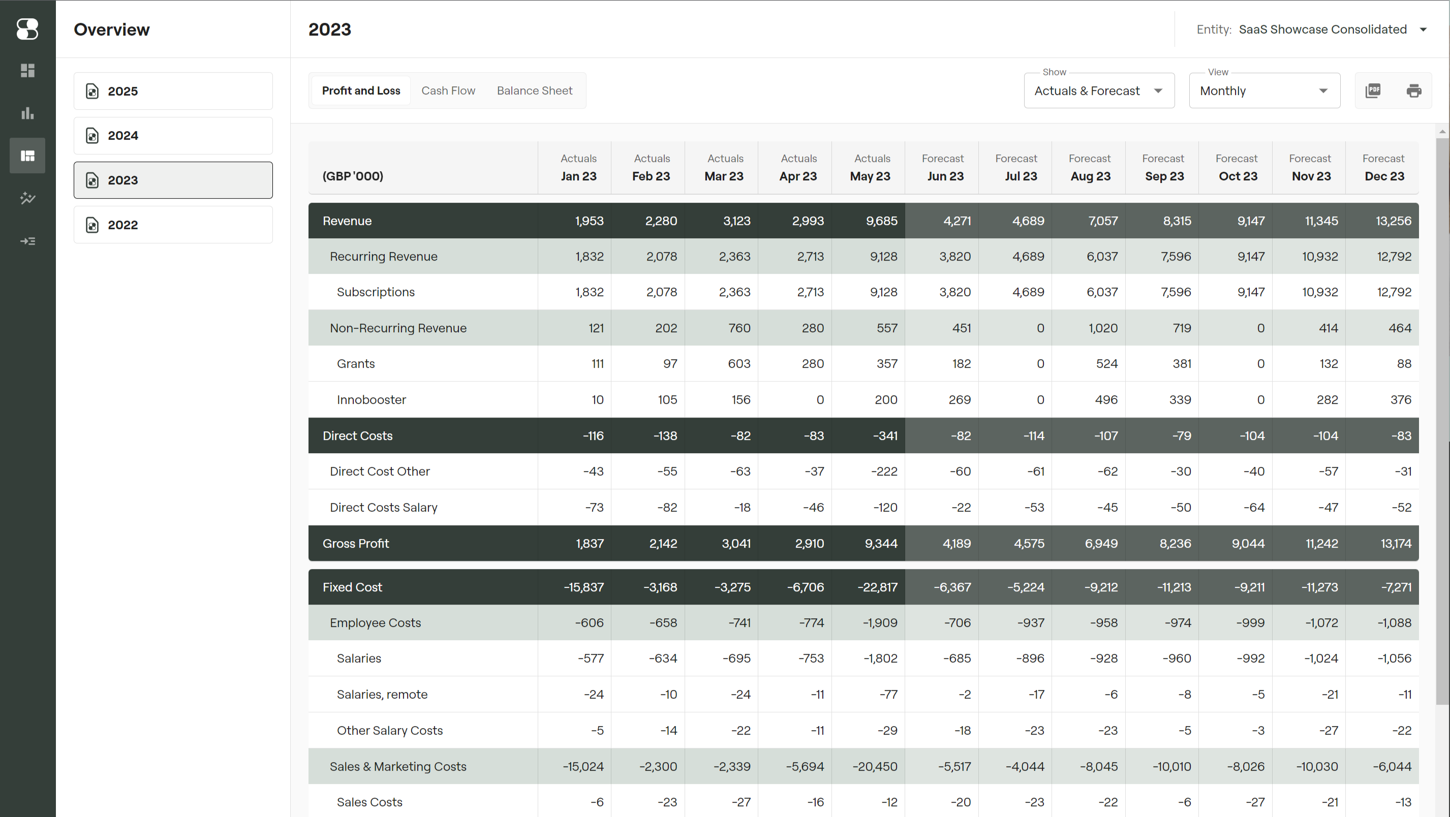The image size is (1450, 817).
Task: Expand the Entity selector dropdown arrow
Action: coord(1423,30)
